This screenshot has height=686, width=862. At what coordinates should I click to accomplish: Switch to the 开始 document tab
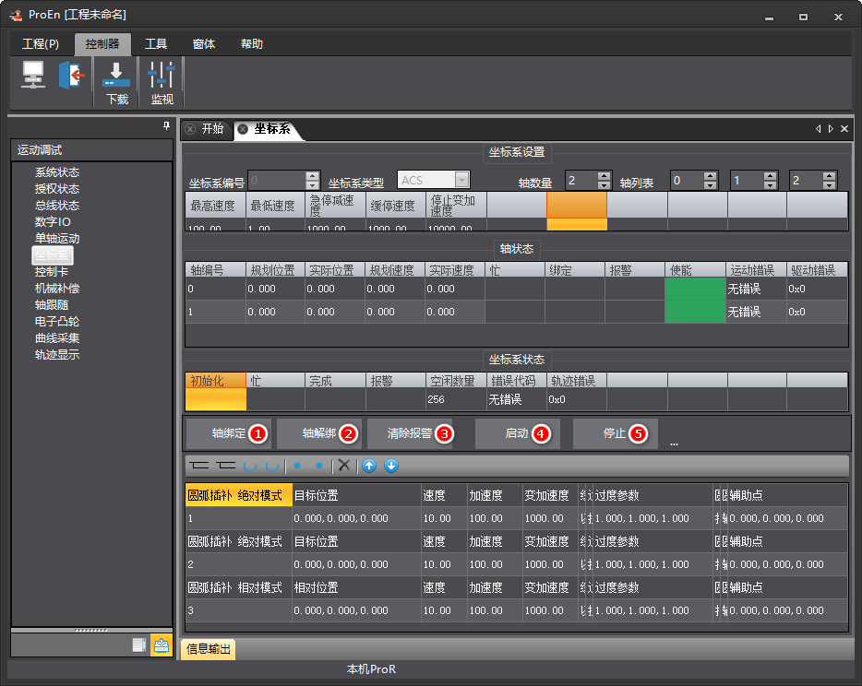click(212, 128)
